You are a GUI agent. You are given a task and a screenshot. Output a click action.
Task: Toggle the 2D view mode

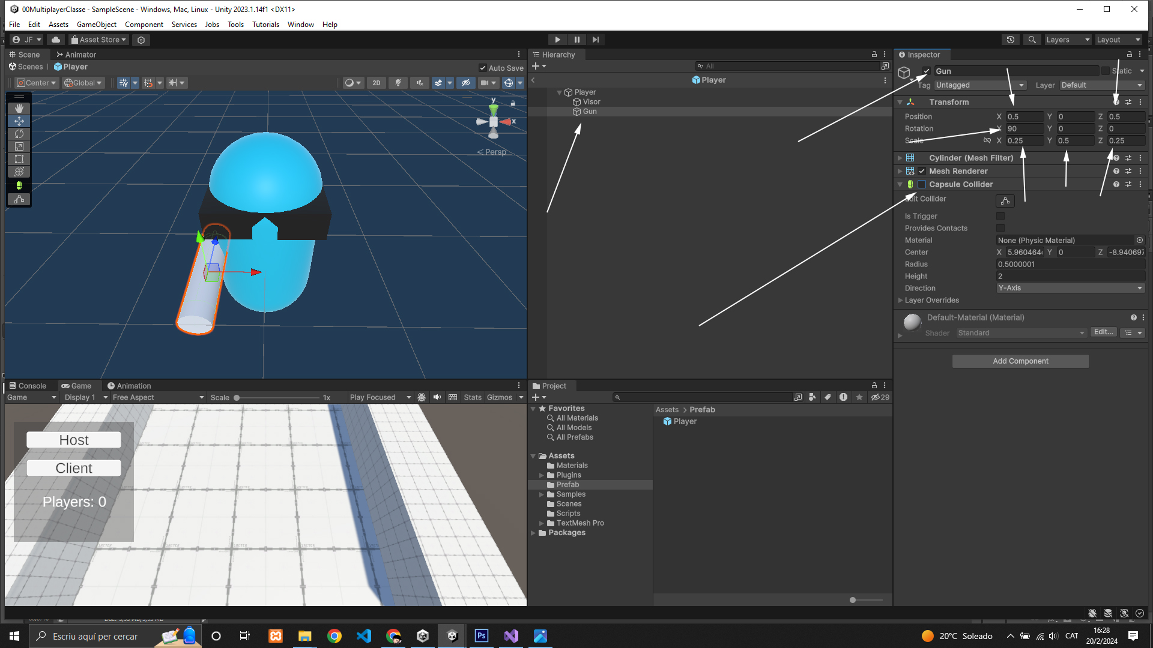click(377, 83)
